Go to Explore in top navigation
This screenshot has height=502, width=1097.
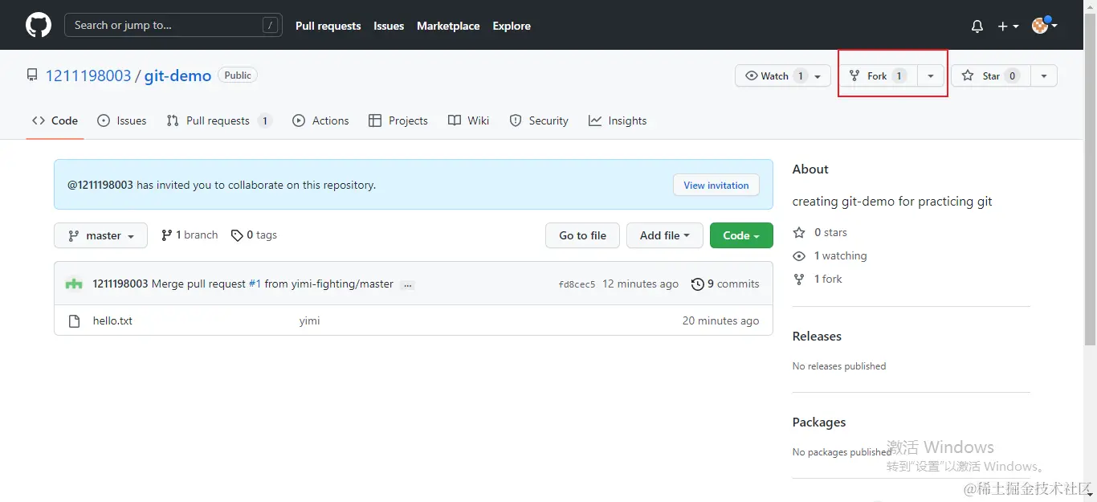[512, 26]
